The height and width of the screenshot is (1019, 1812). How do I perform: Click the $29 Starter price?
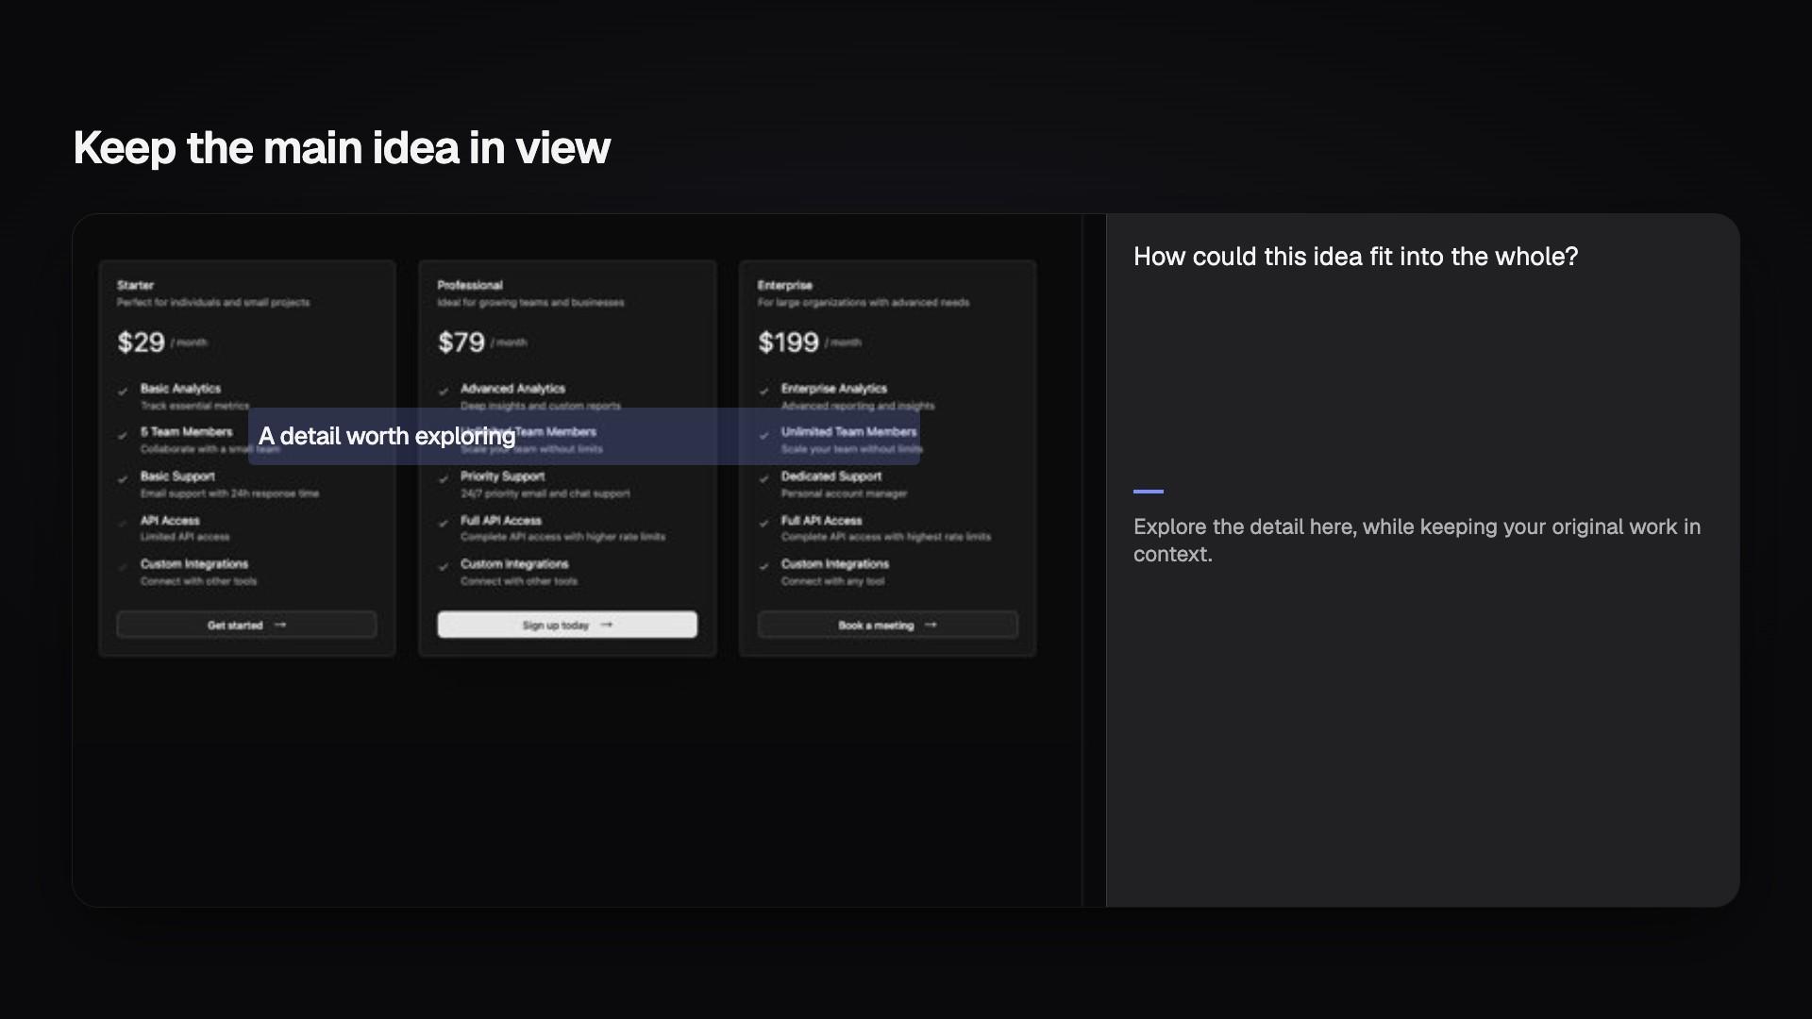[141, 342]
